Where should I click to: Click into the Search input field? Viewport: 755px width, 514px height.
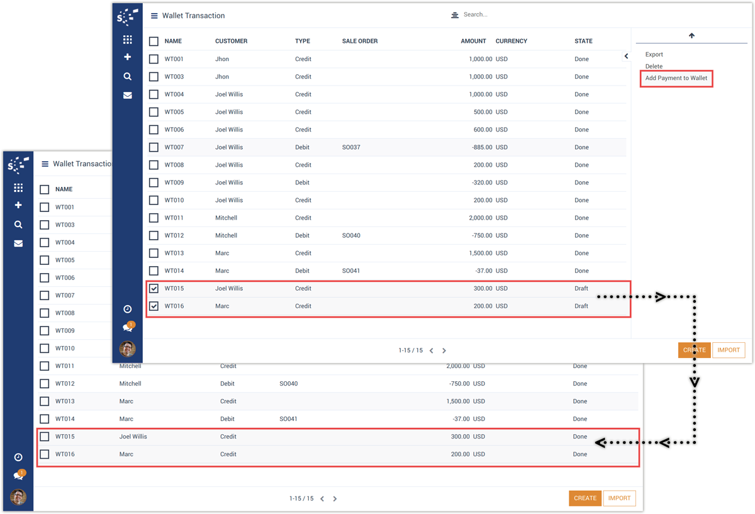click(503, 14)
